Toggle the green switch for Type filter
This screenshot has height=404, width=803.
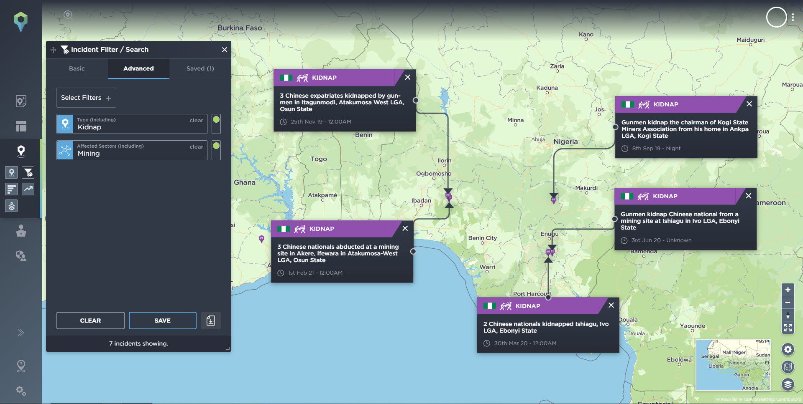click(216, 124)
